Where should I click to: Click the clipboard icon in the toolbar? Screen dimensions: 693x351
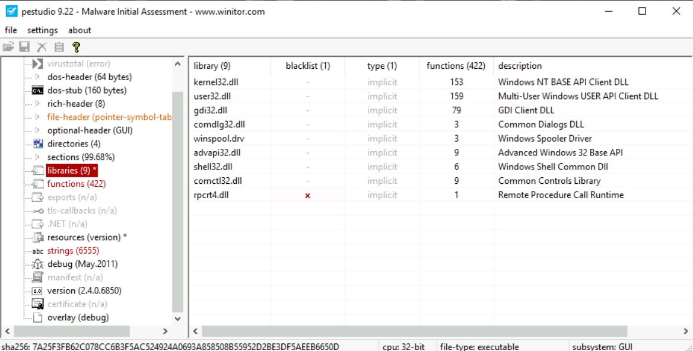[59, 47]
